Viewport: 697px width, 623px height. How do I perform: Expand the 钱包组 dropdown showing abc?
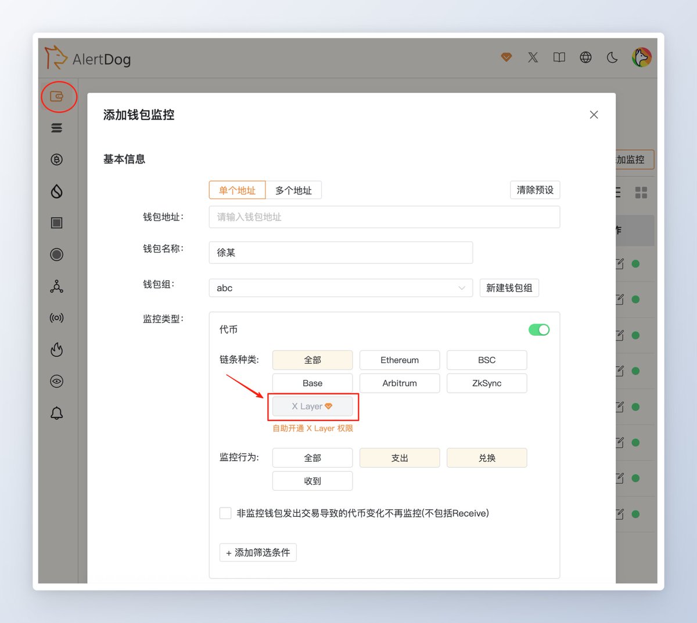point(340,288)
